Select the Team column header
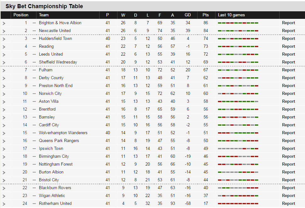The image size is (305, 208). click(x=44, y=15)
